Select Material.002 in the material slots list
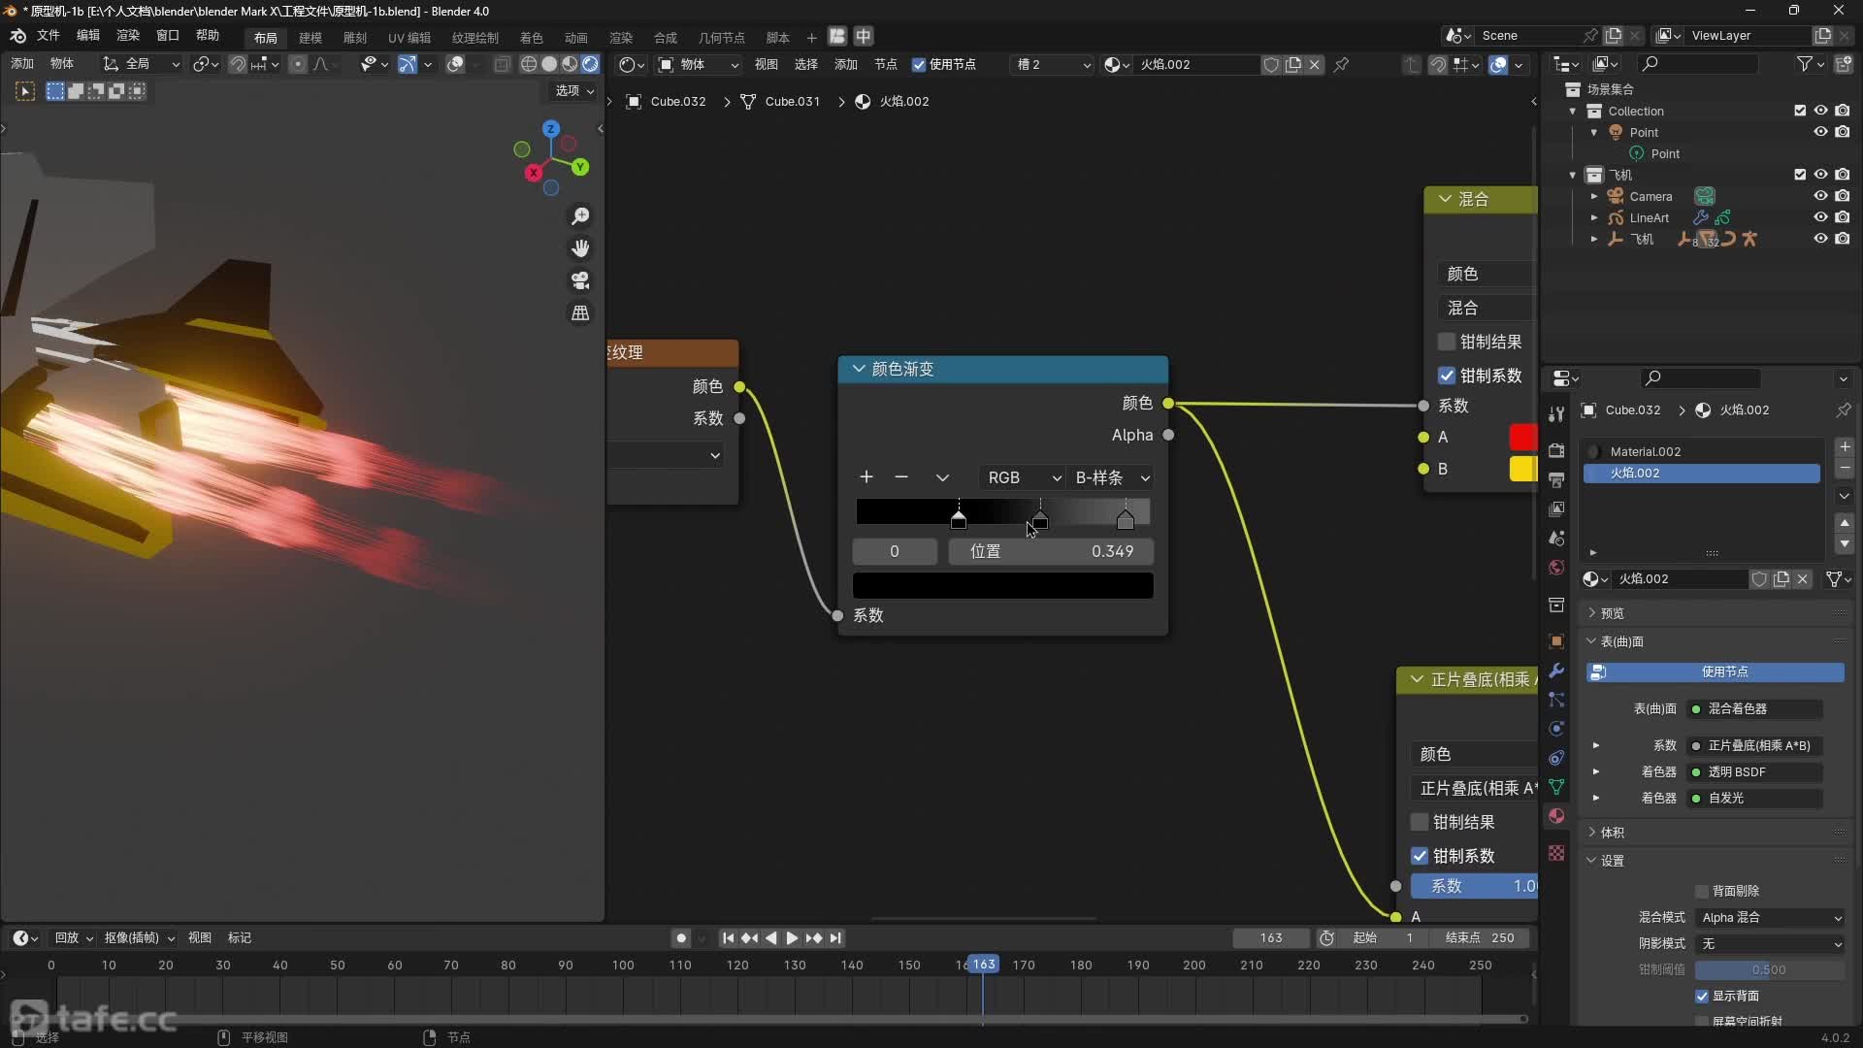The width and height of the screenshot is (1863, 1048). click(1702, 451)
